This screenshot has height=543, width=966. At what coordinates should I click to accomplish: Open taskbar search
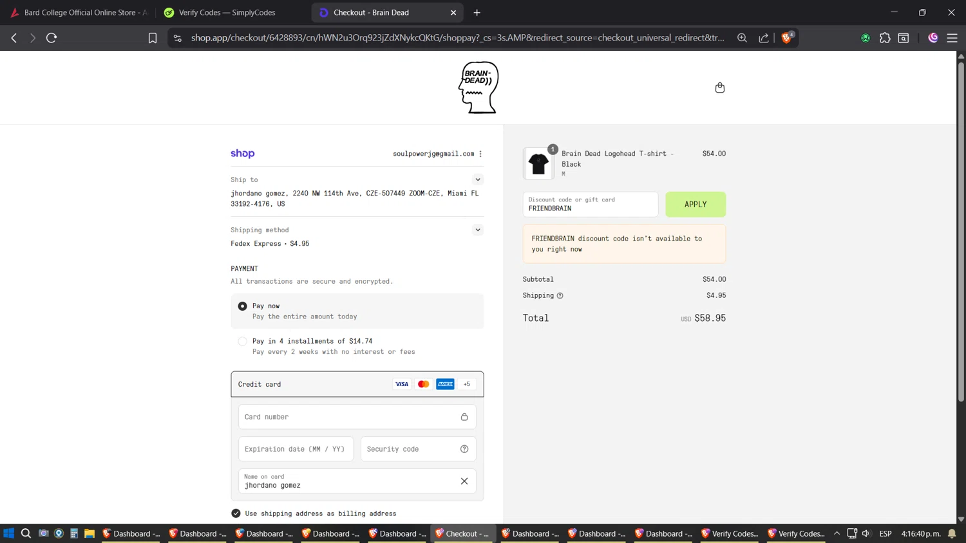(x=26, y=533)
